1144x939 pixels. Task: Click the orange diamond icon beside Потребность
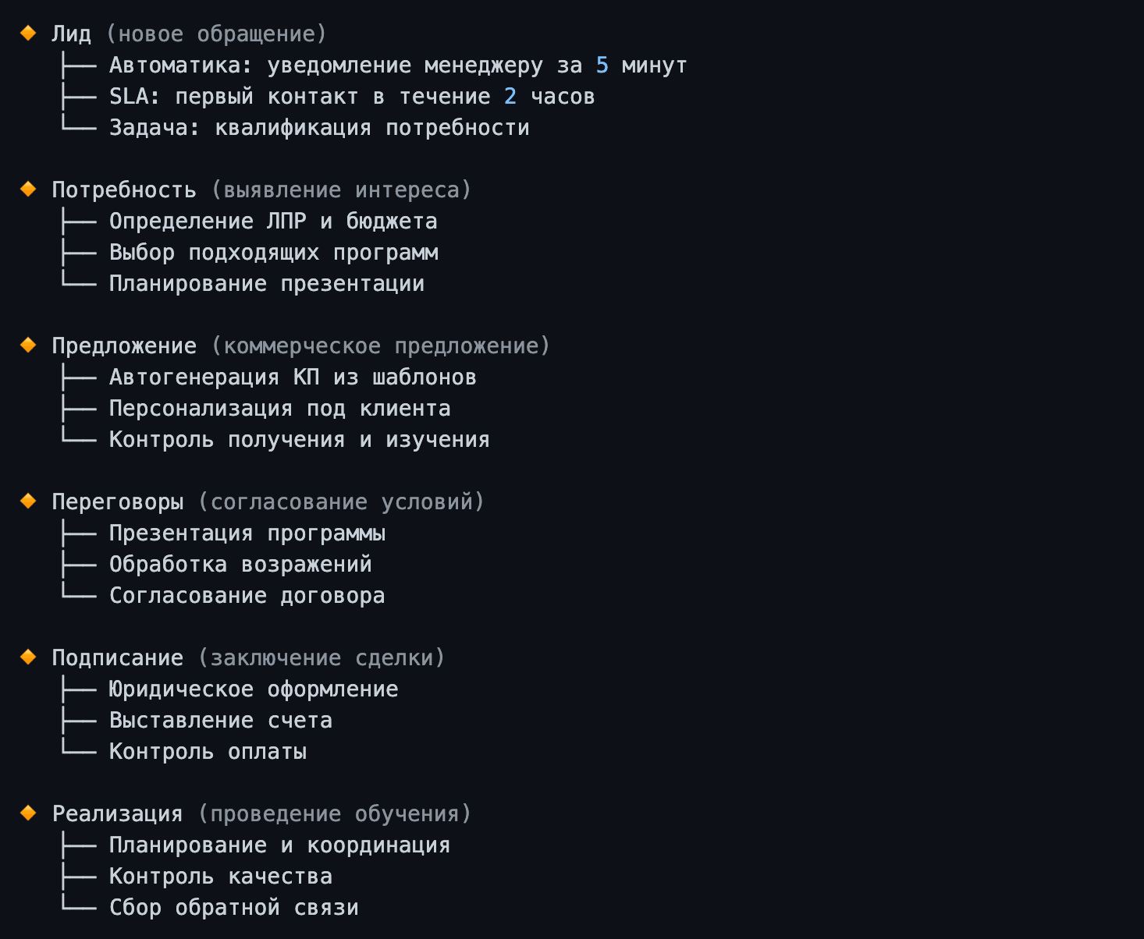tap(28, 189)
